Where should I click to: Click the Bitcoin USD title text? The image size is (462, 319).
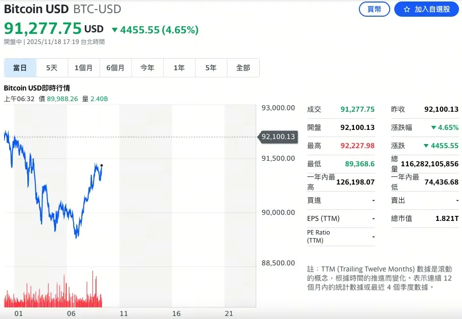[x=36, y=9]
